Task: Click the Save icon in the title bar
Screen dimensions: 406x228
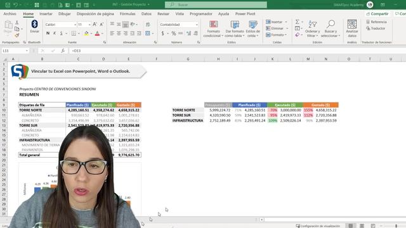Action: (x=8, y=4)
